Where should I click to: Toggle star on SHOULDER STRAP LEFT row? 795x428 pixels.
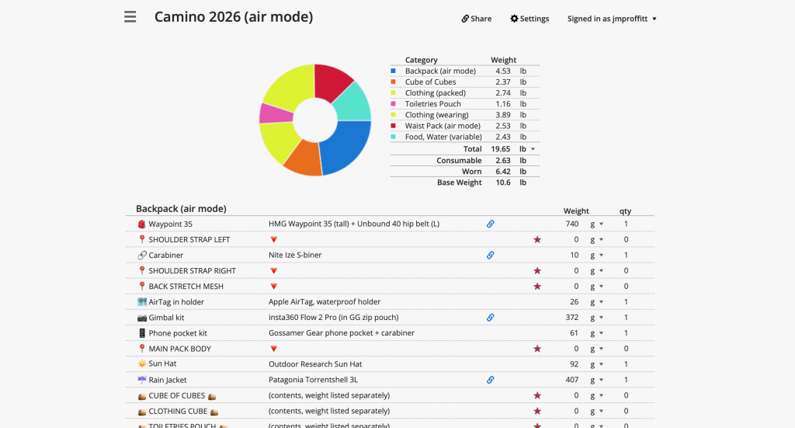click(x=537, y=239)
